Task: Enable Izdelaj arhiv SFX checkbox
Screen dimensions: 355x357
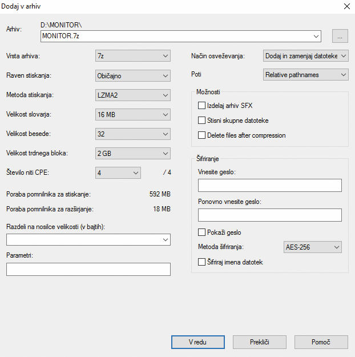Action: [201, 106]
